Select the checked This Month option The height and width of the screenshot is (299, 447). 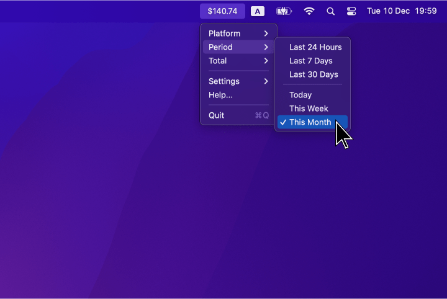tap(312, 122)
